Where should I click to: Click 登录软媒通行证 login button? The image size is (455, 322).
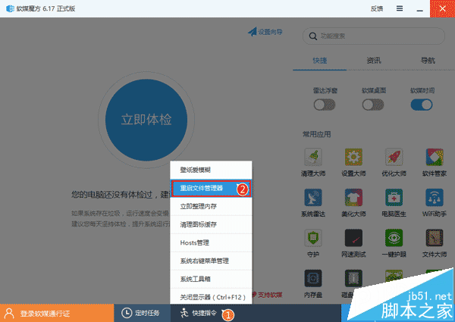[x=57, y=313]
